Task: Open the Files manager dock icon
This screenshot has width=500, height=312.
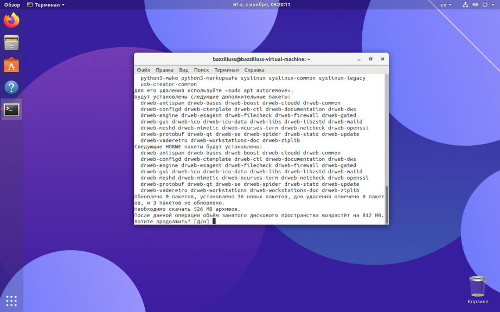Action: pos(11,43)
